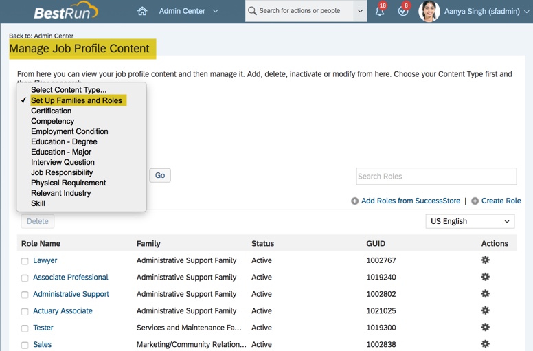
Task: Select Job Responsibility in content list
Action: [x=62, y=172]
